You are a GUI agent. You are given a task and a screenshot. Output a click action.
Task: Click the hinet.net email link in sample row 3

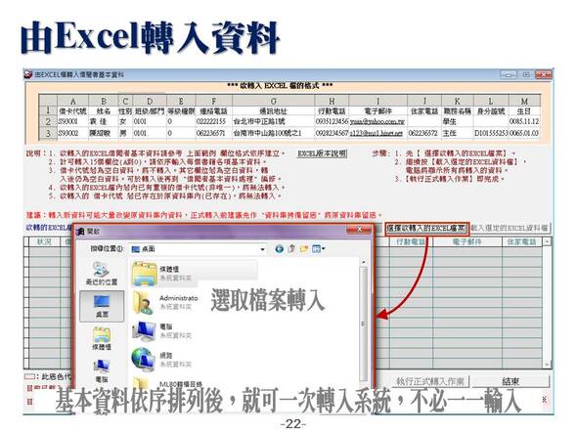click(376, 133)
